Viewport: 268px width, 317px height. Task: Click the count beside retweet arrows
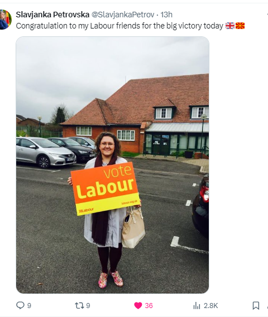(x=88, y=305)
